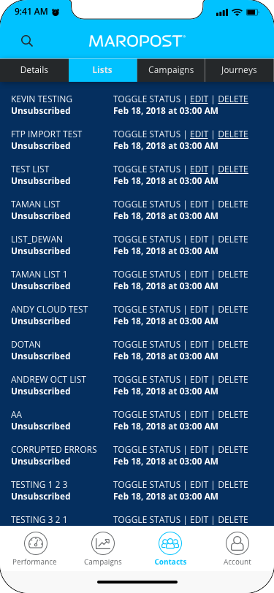Tap the battery status icon
The height and width of the screenshot is (593, 274).
click(252, 12)
